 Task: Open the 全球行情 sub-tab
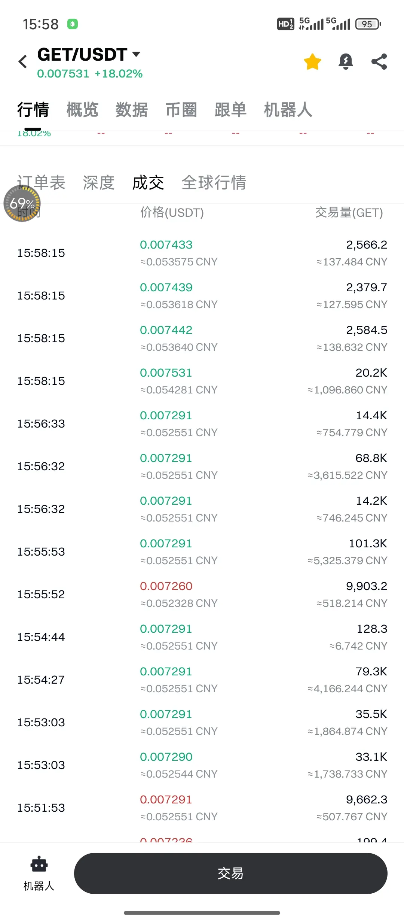point(214,183)
